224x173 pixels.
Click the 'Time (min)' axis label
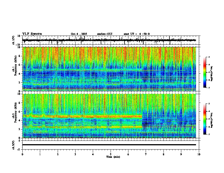pos(113,157)
